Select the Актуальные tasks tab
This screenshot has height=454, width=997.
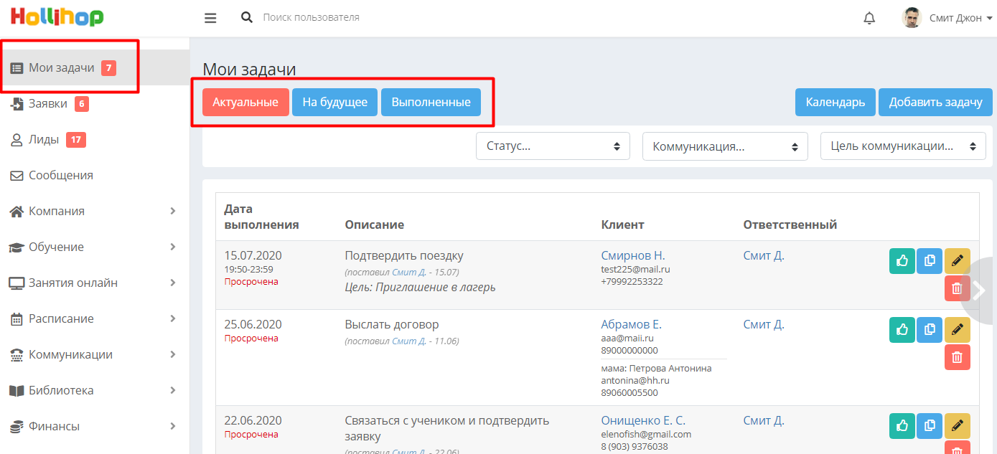[x=245, y=102]
